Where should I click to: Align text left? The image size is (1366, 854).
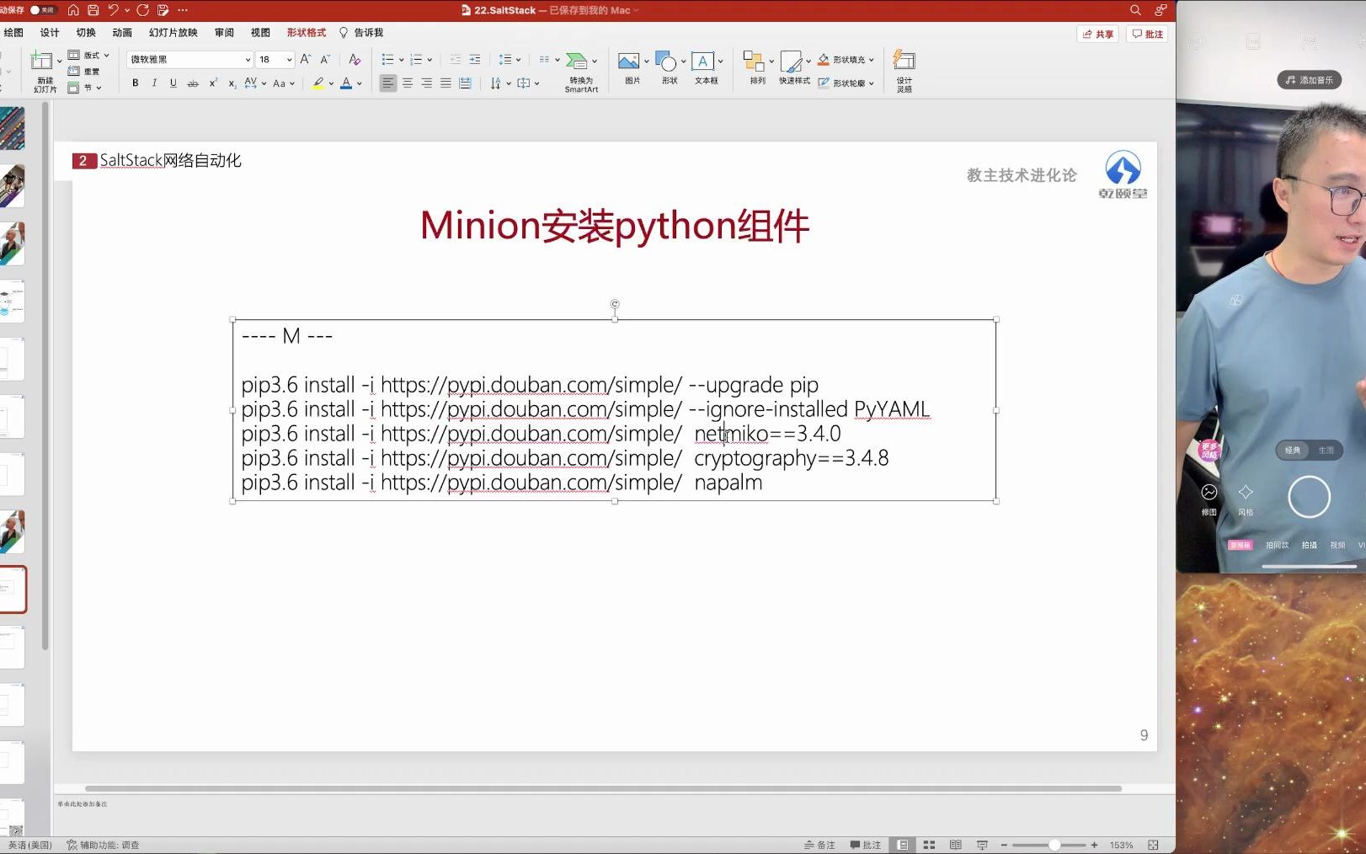point(387,83)
